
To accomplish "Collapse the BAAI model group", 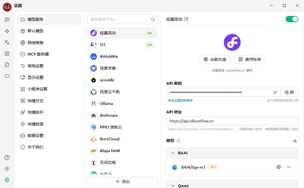I will coord(173,153).
